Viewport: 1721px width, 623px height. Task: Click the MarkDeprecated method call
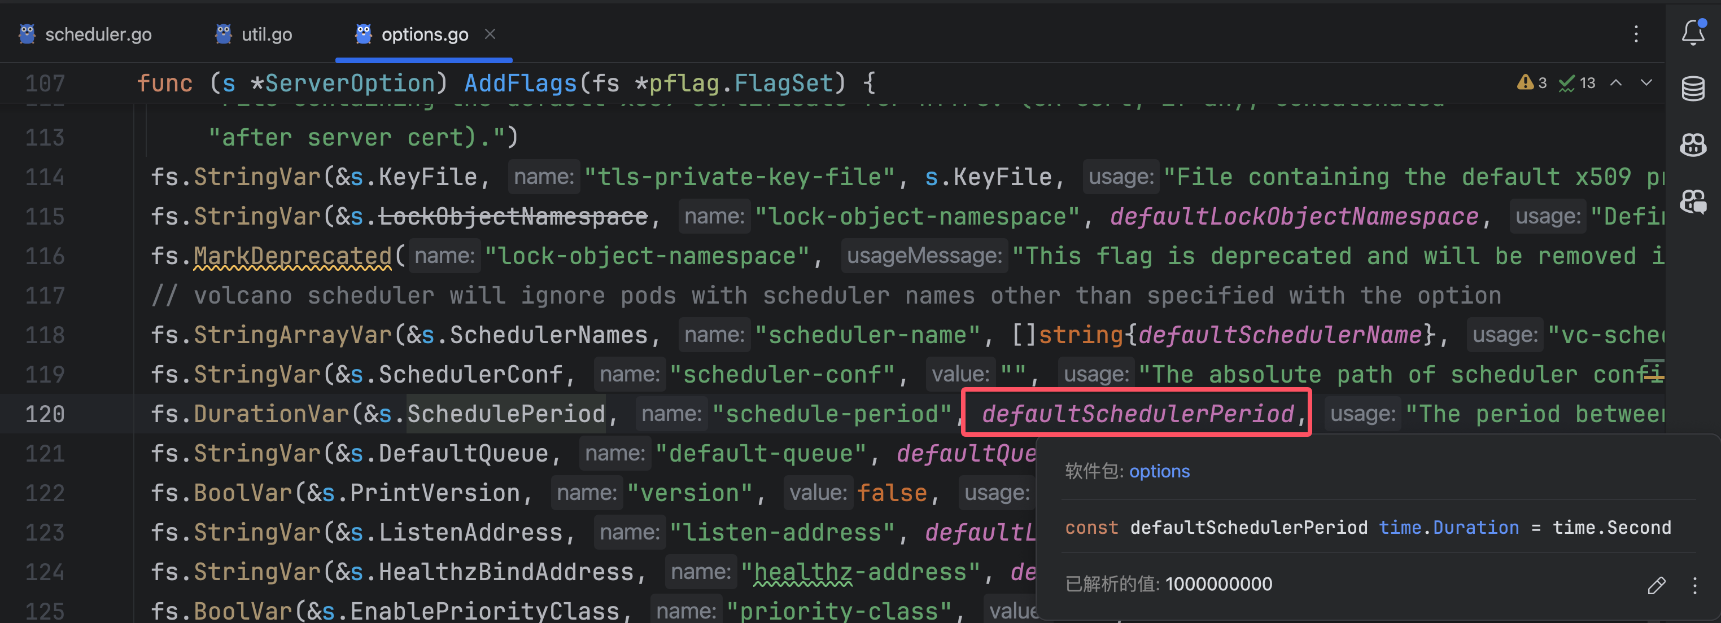click(292, 256)
